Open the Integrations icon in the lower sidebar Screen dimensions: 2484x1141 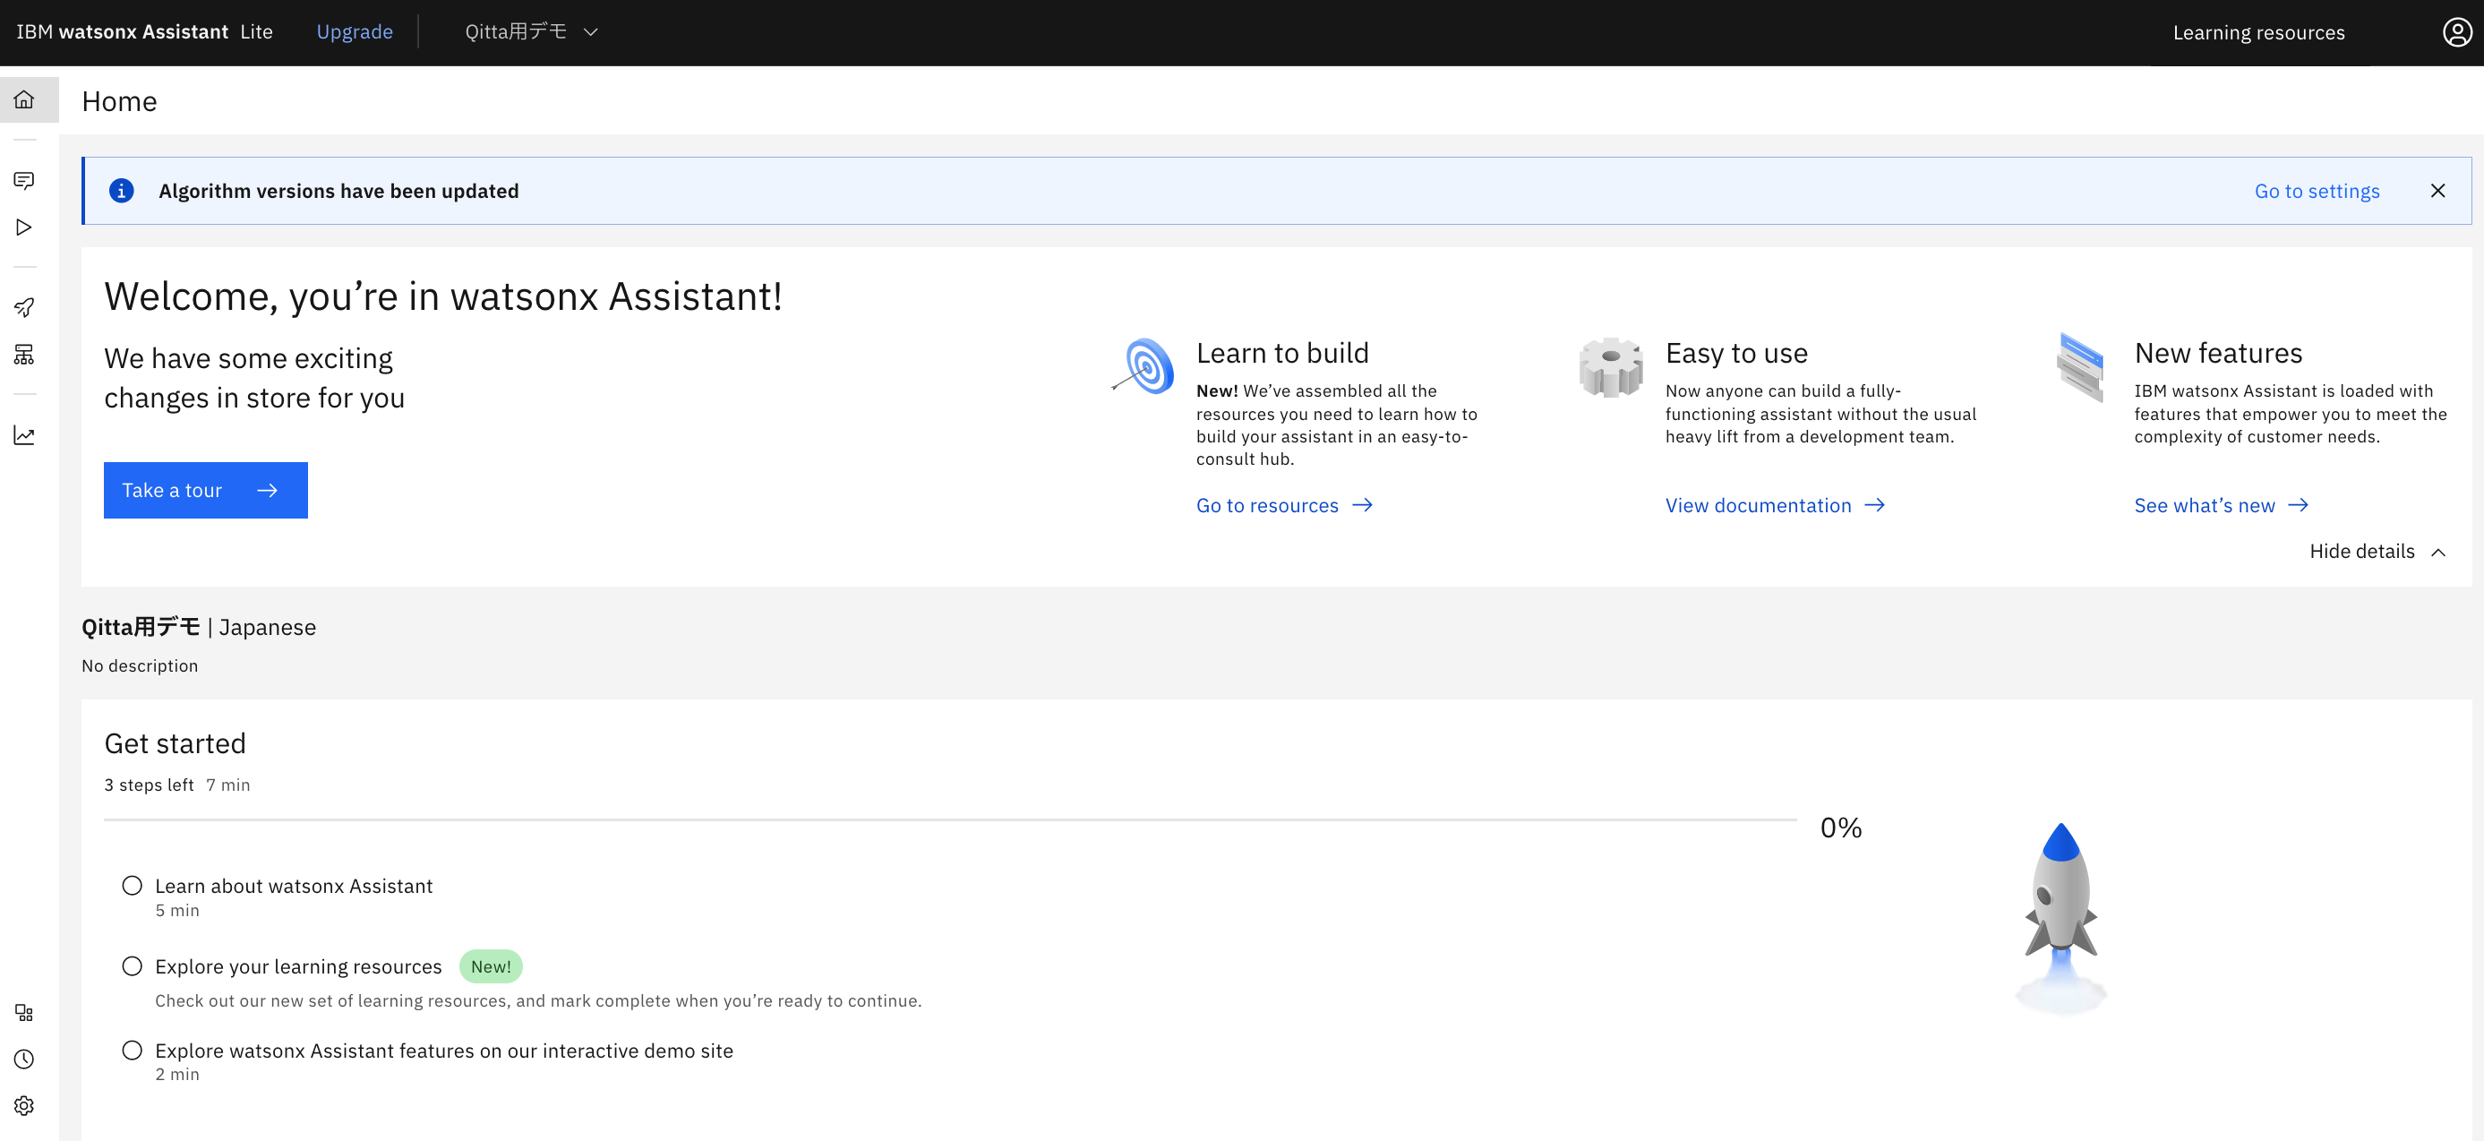(x=24, y=1012)
